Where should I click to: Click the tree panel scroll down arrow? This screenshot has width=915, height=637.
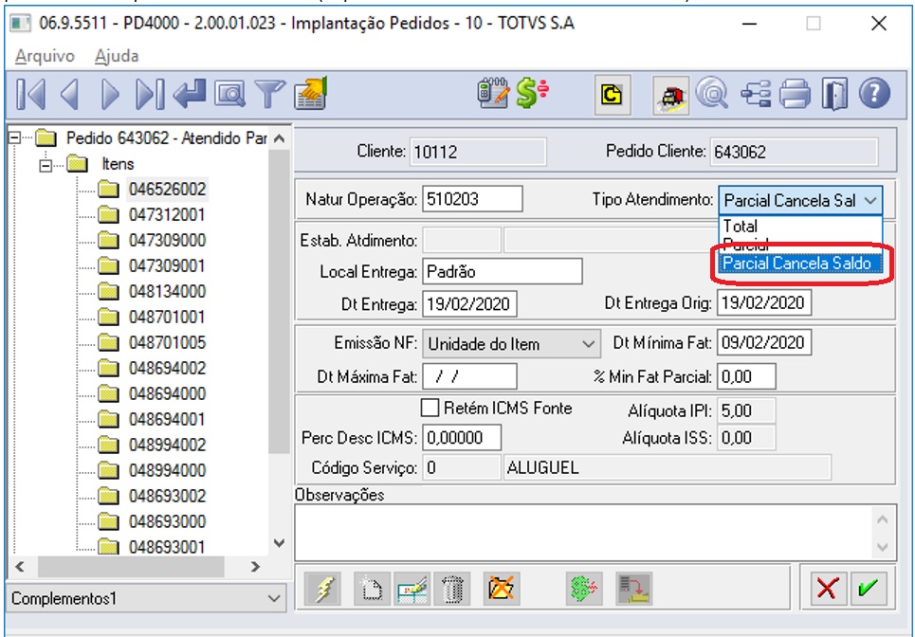point(280,544)
